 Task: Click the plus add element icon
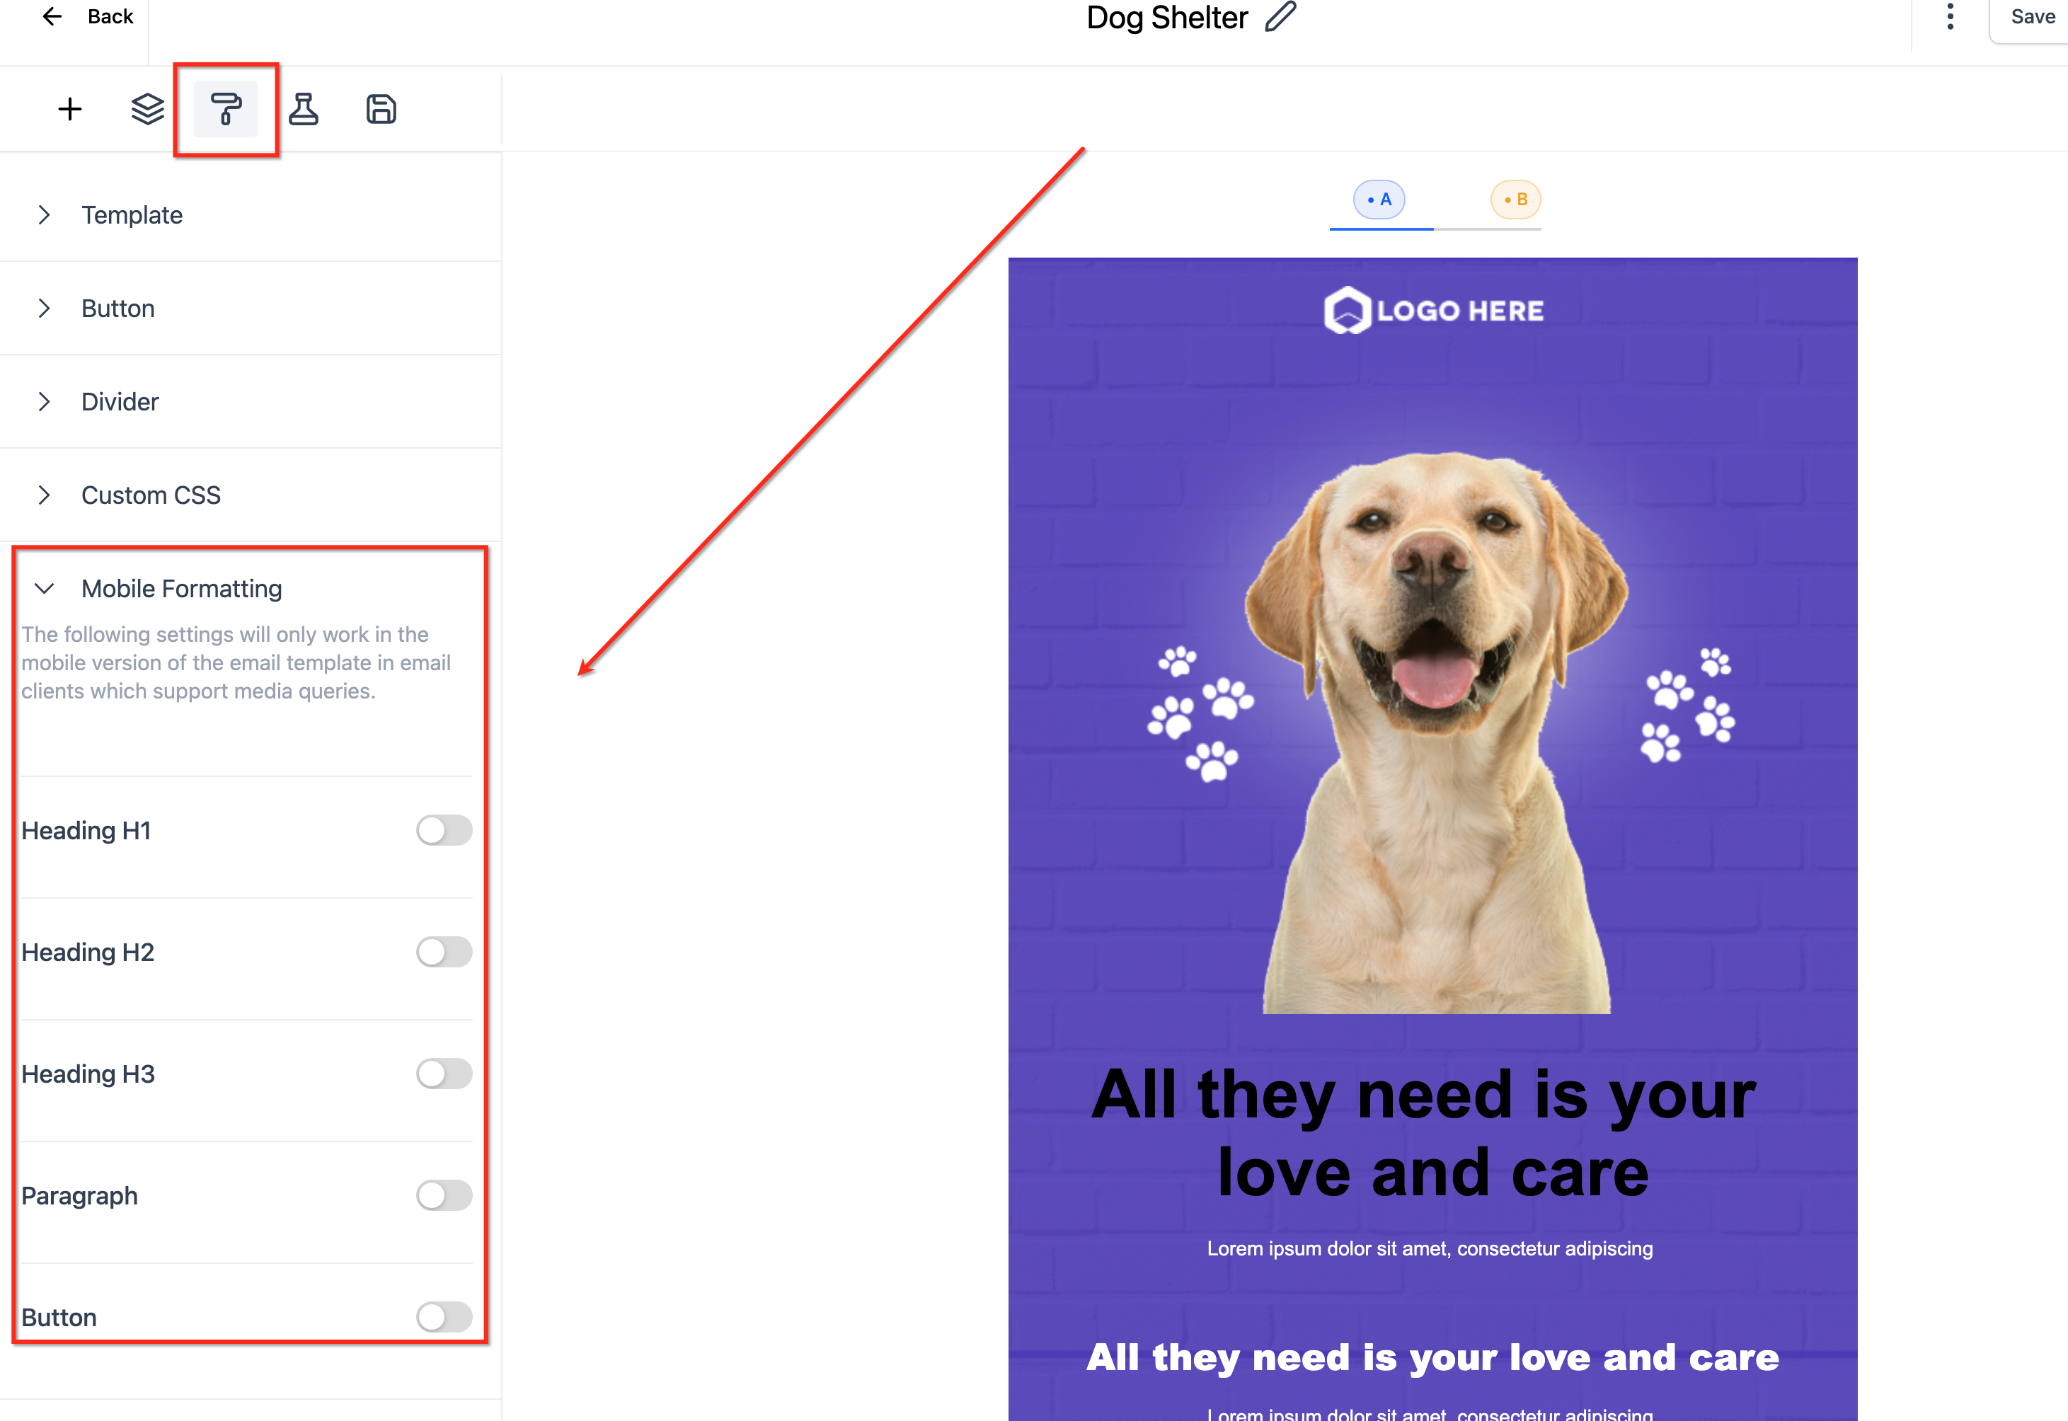(69, 110)
